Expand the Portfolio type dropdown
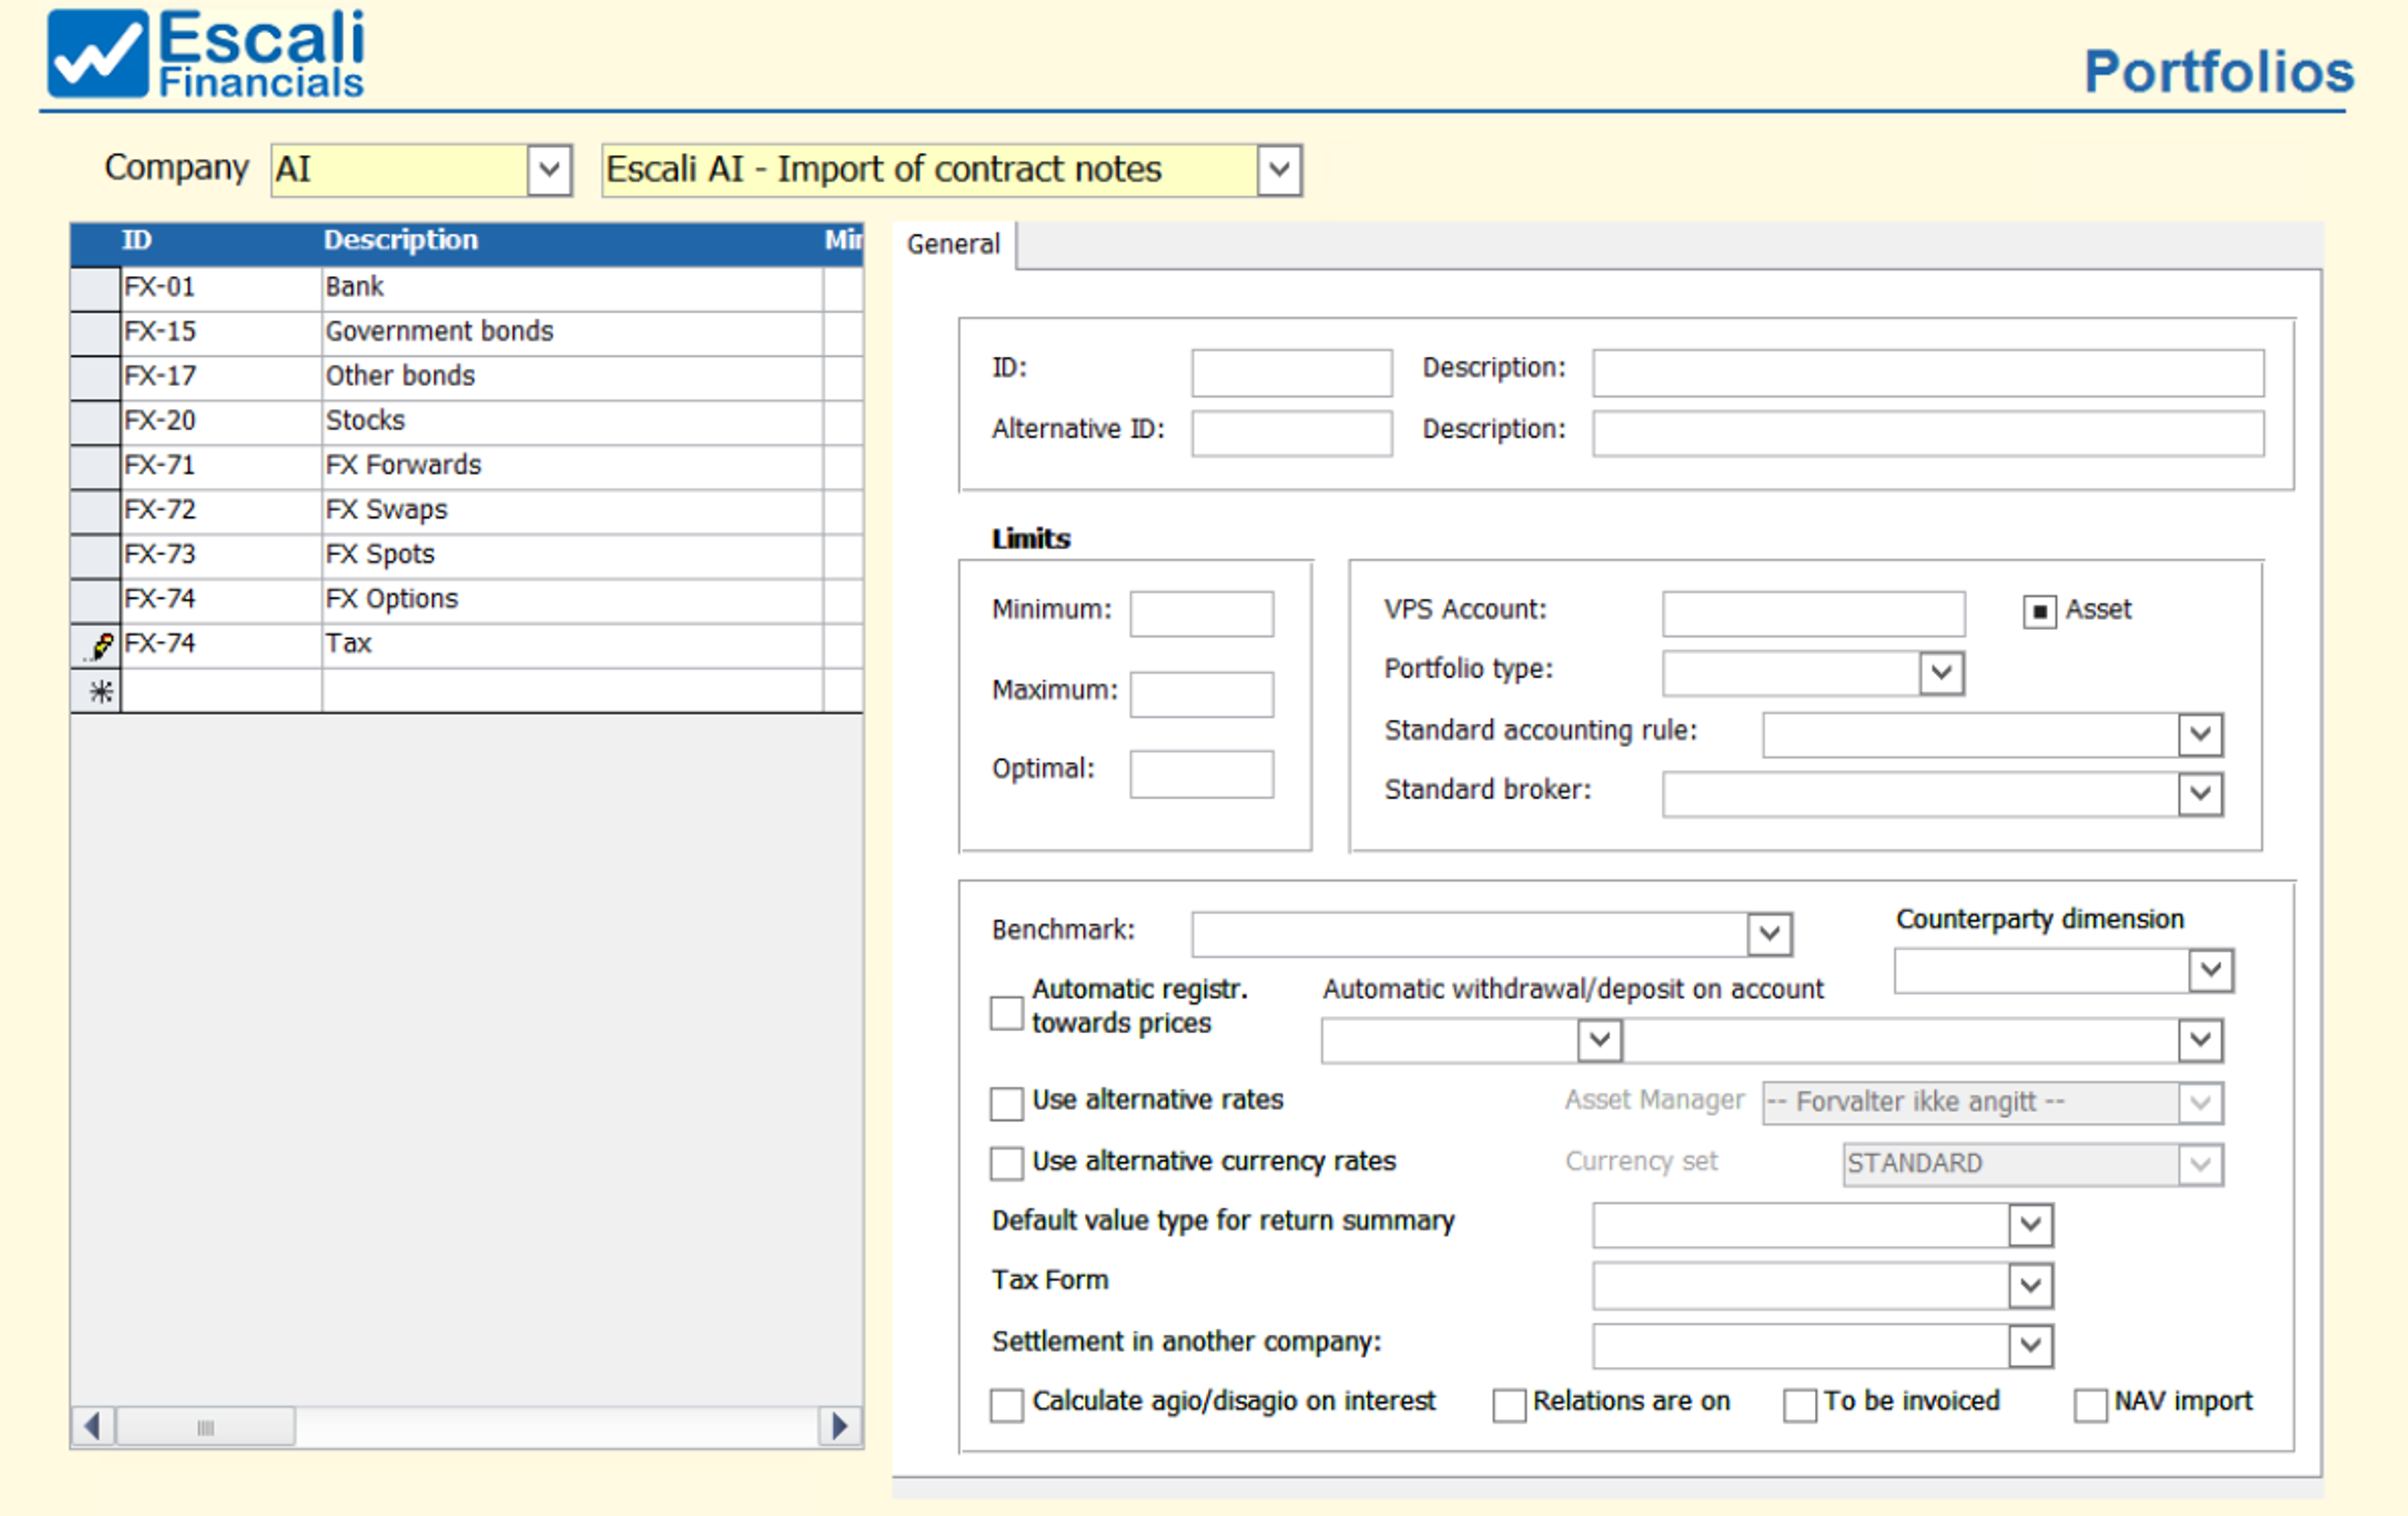The image size is (2408, 1516). point(1941,672)
